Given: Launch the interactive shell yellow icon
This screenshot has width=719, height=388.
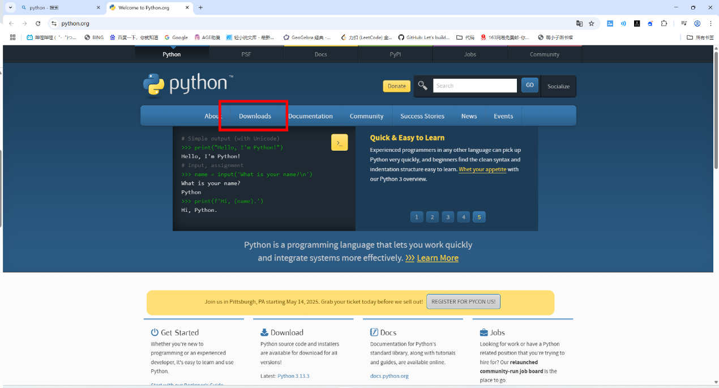Looking at the screenshot, I should pyautogui.click(x=339, y=143).
